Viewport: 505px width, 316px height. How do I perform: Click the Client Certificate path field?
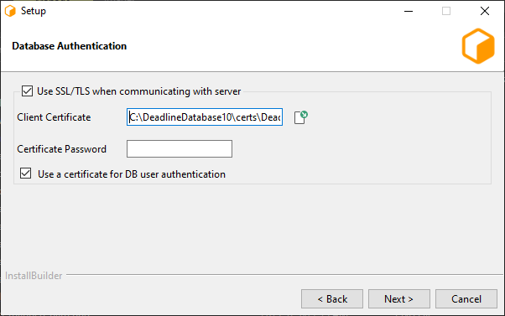[205, 117]
